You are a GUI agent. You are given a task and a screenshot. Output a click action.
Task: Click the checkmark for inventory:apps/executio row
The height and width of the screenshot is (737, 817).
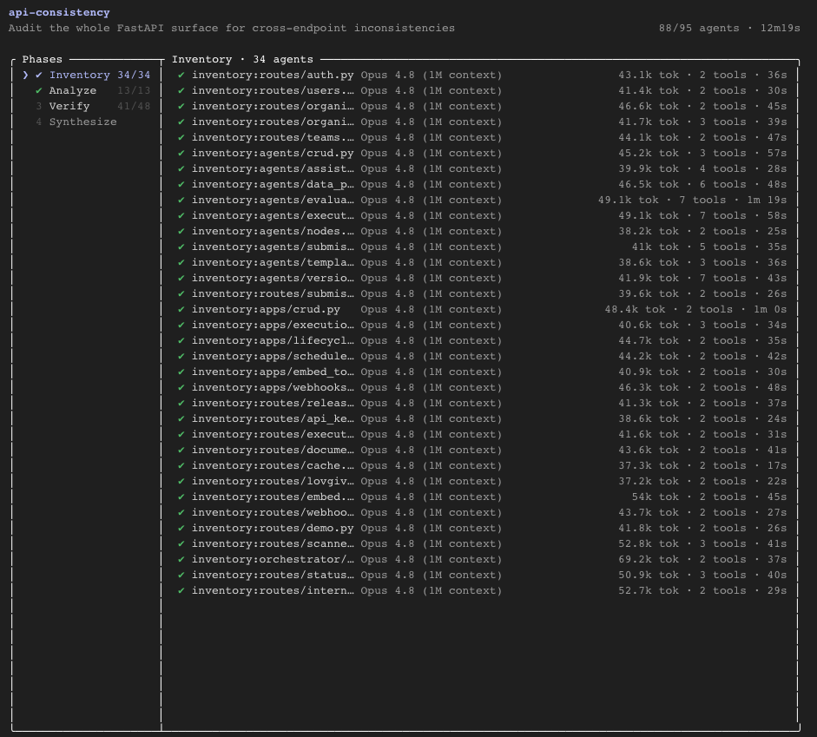(181, 325)
